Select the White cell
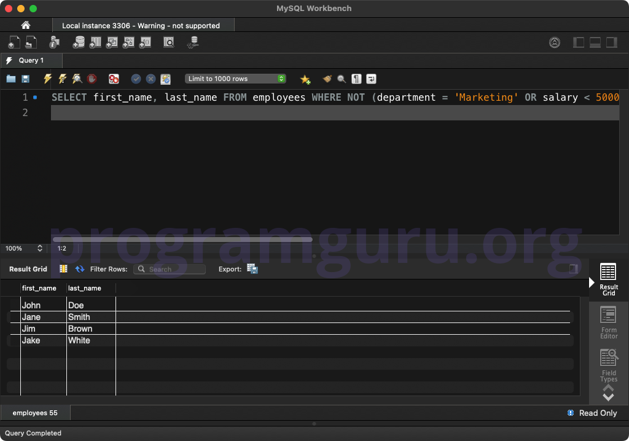This screenshot has width=629, height=441. pos(91,340)
